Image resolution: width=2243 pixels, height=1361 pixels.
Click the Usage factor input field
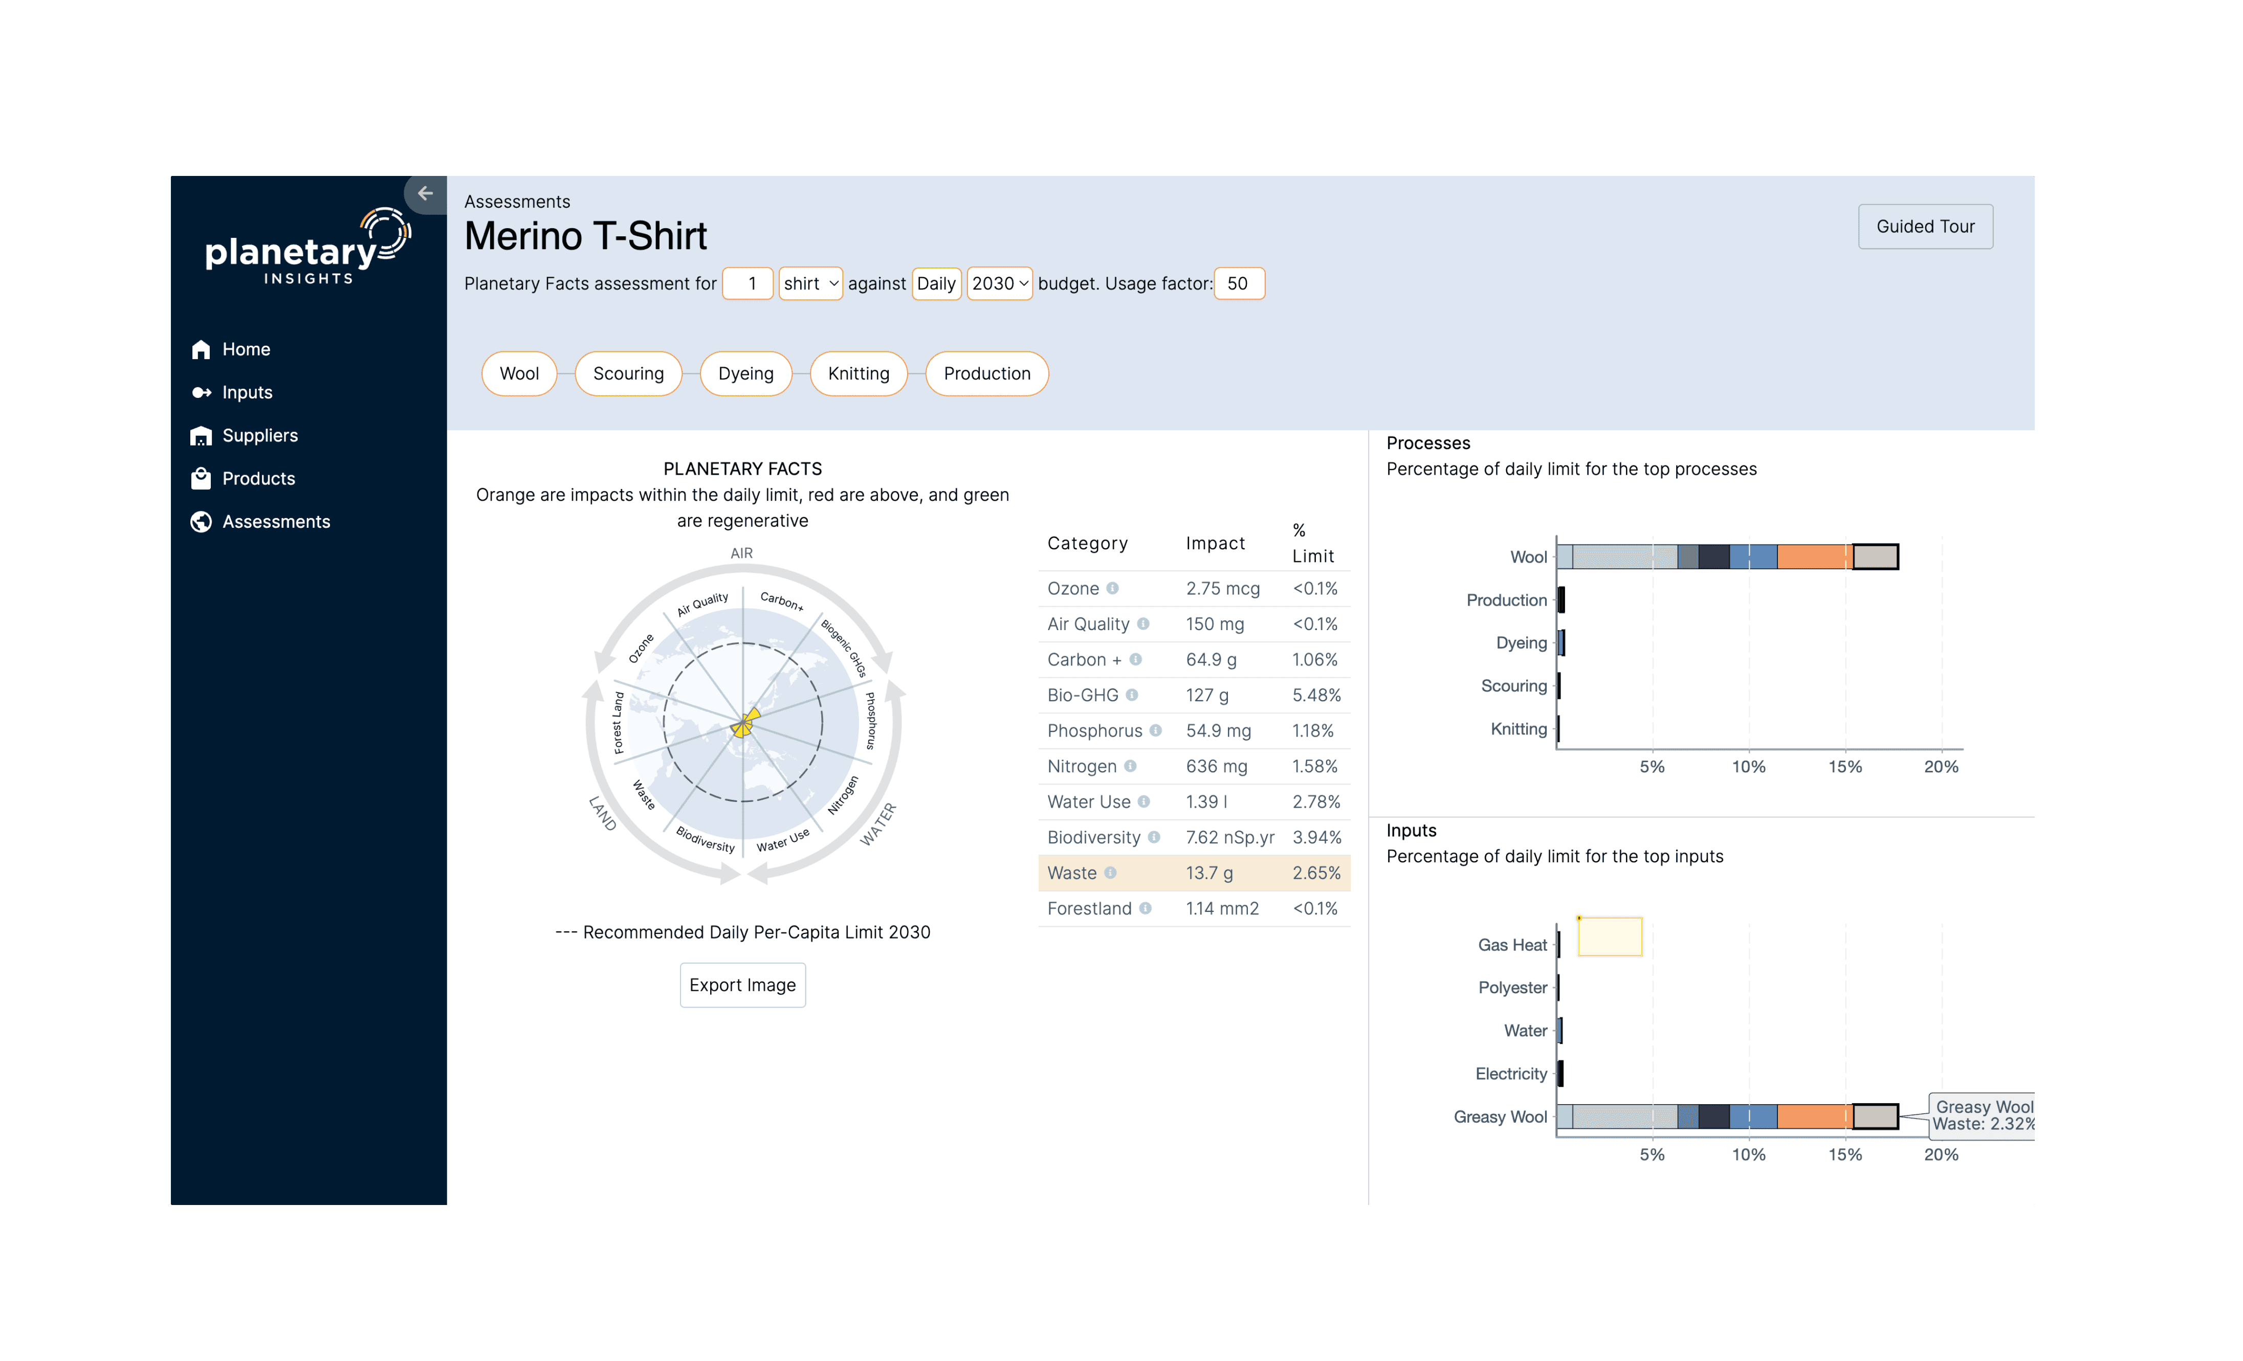(1238, 284)
